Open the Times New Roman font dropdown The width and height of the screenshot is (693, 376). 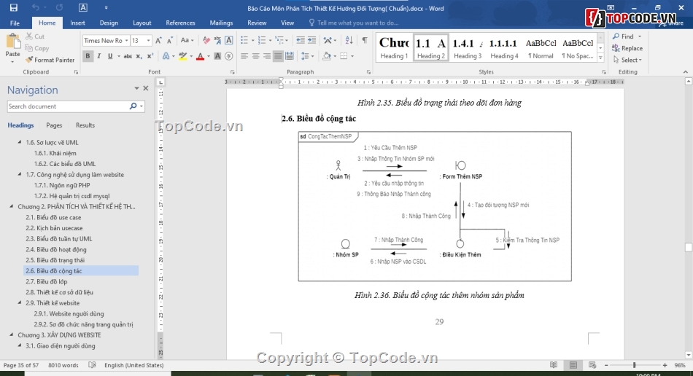coord(125,41)
